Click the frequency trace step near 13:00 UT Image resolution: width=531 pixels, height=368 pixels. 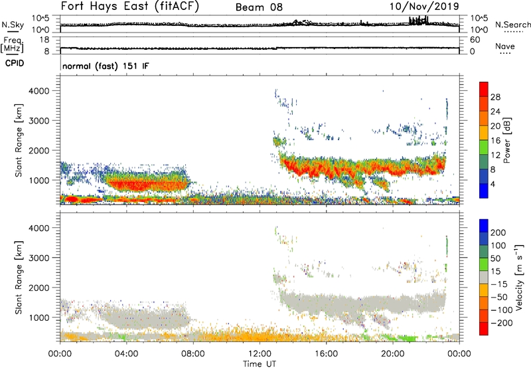(277, 48)
